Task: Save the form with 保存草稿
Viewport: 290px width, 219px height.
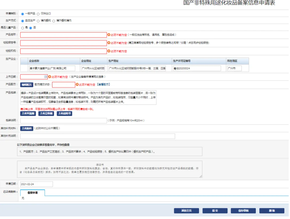Action: coord(243,211)
